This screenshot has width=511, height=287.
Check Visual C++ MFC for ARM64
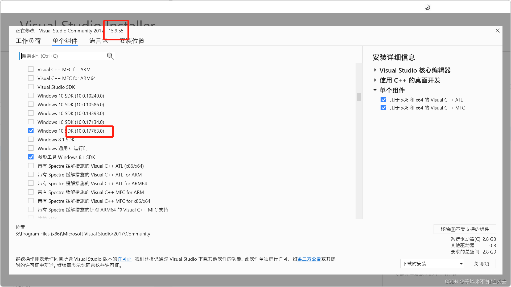tap(31, 78)
